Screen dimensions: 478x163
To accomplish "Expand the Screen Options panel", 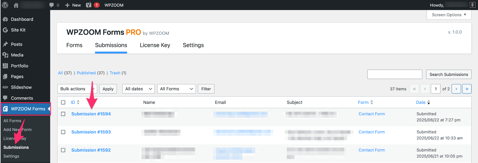I will click(x=449, y=15).
